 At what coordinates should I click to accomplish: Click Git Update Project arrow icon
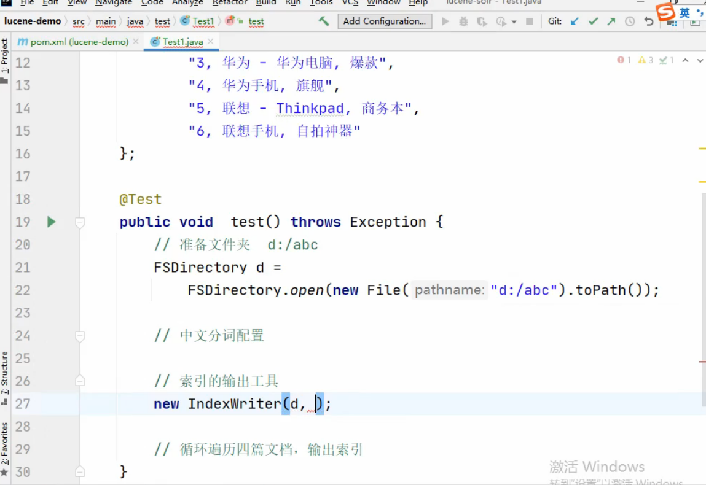tap(574, 21)
